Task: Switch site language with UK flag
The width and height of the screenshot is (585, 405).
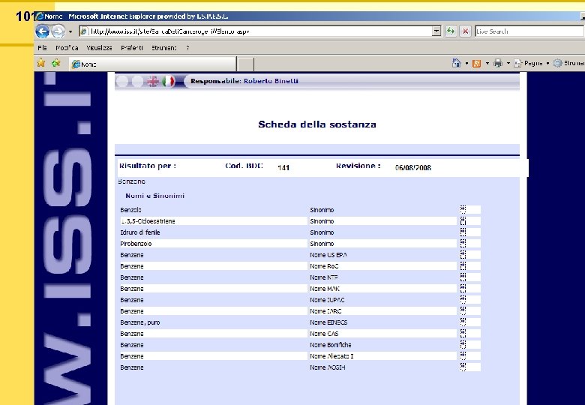Action: (152, 81)
